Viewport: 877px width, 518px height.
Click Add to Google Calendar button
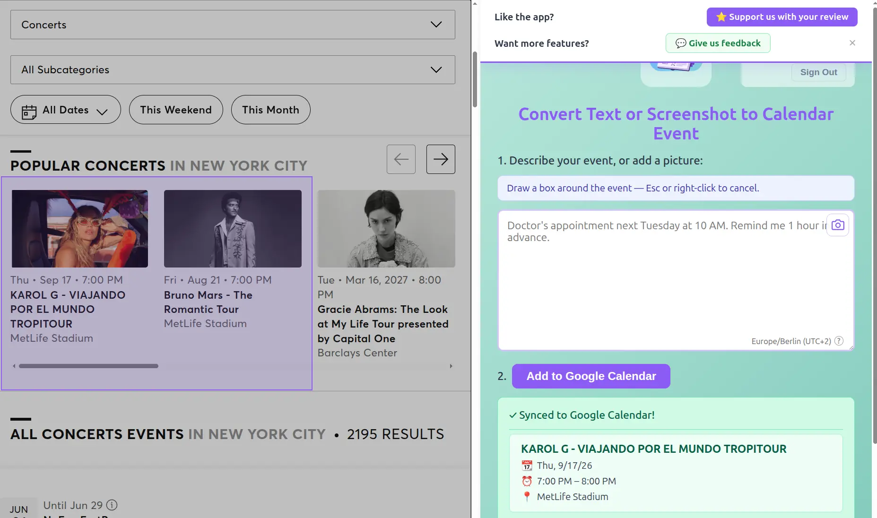[591, 376]
